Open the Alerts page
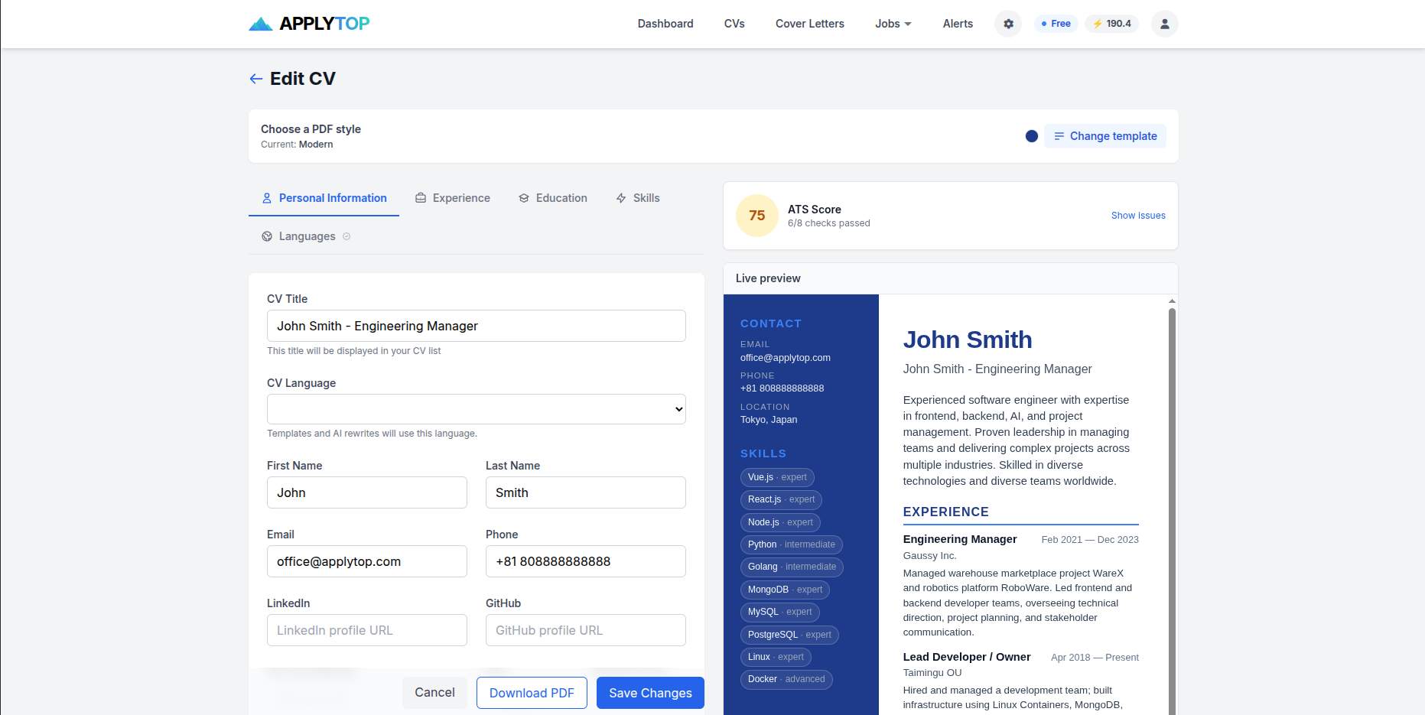 (x=958, y=24)
